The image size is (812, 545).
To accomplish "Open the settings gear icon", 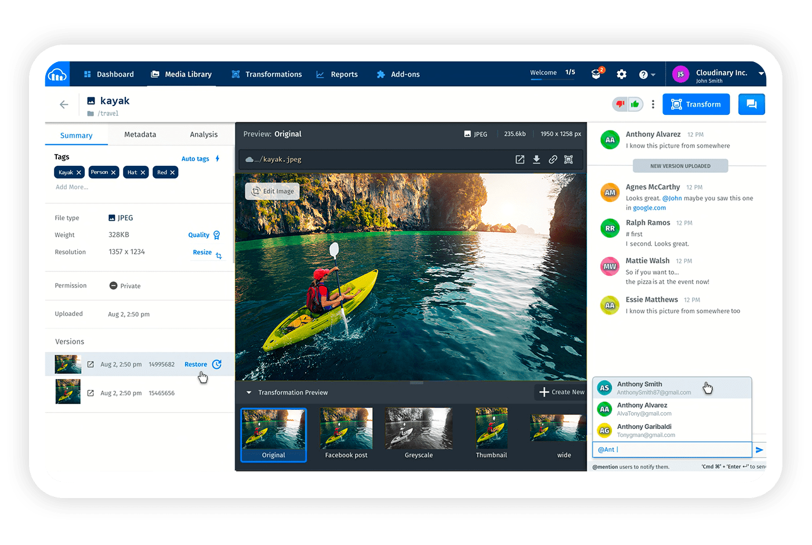I will [621, 74].
